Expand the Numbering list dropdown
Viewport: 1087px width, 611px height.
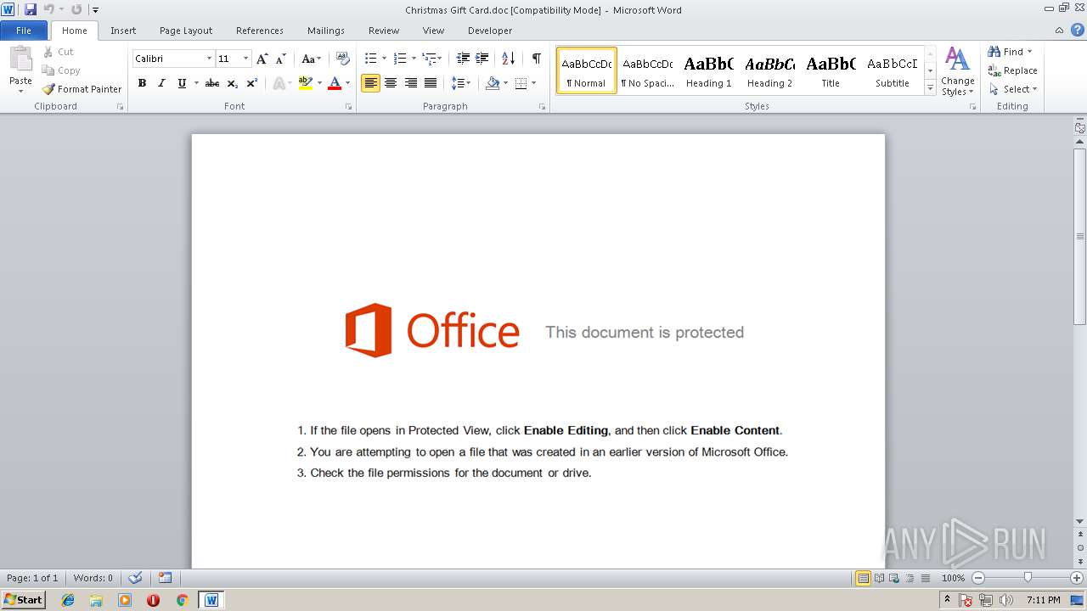tap(414, 59)
